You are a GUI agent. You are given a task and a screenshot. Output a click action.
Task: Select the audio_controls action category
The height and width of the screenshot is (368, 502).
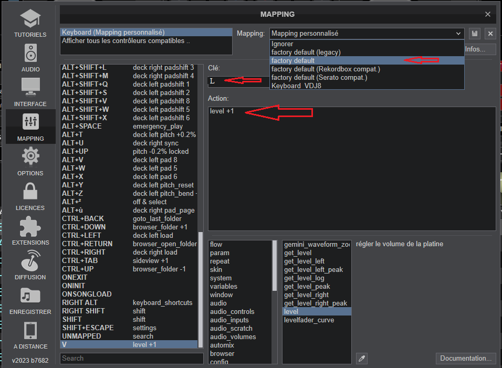click(240, 312)
